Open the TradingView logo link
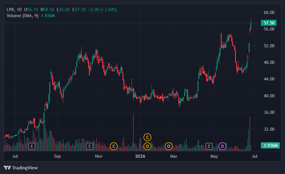 (21, 168)
